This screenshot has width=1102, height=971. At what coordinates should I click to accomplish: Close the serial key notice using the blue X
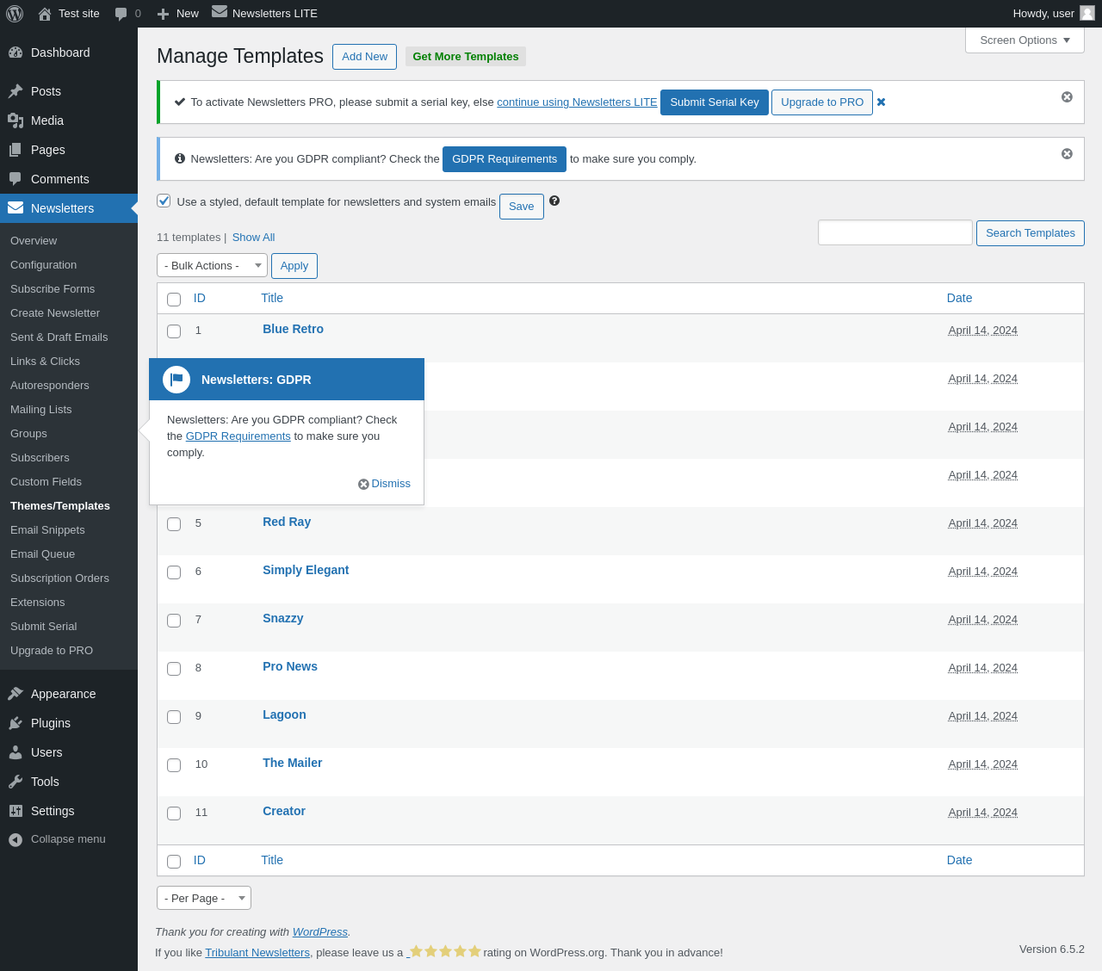[x=881, y=102]
